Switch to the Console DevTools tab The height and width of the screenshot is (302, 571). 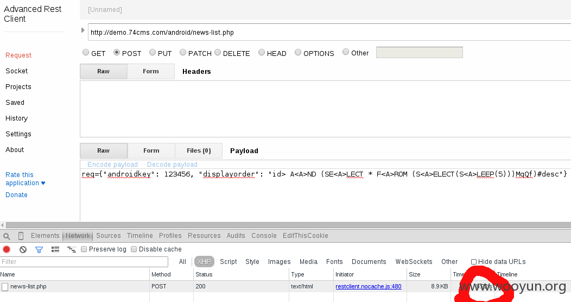click(x=264, y=236)
